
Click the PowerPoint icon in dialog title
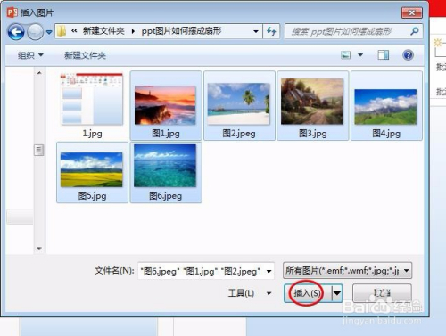(x=12, y=12)
